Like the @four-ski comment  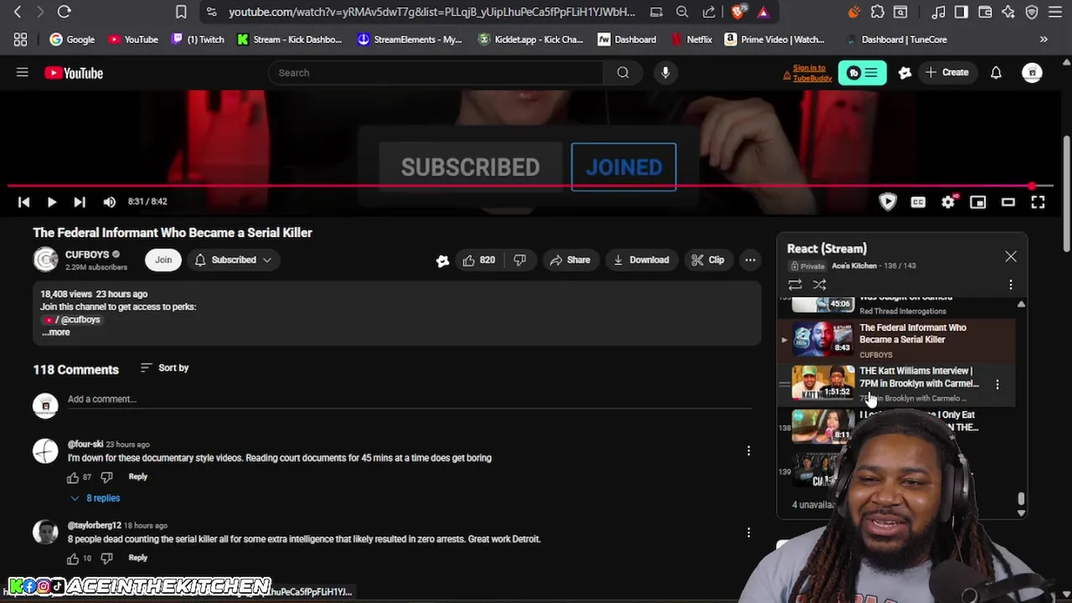[x=73, y=477]
